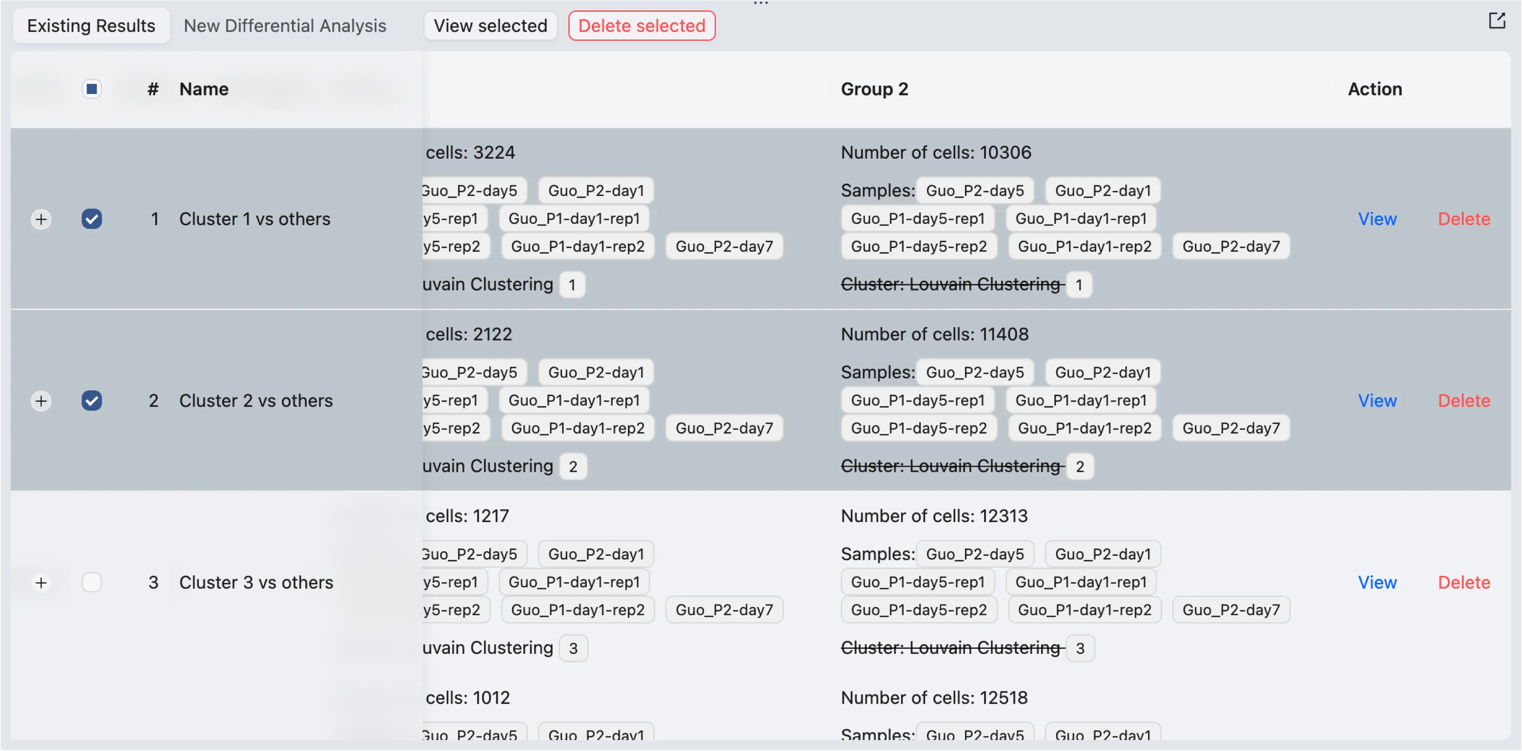Select Existing Results tab
This screenshot has height=751, width=1522.
click(x=91, y=26)
